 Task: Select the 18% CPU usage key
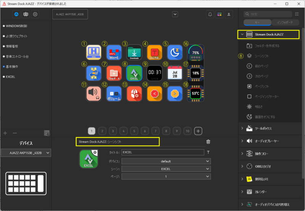[196, 73]
